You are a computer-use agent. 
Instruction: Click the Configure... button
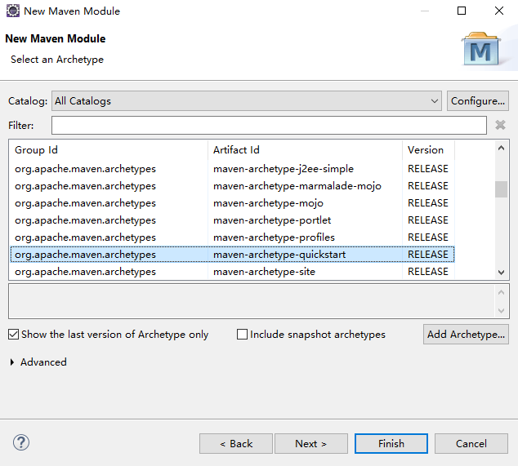[478, 101]
